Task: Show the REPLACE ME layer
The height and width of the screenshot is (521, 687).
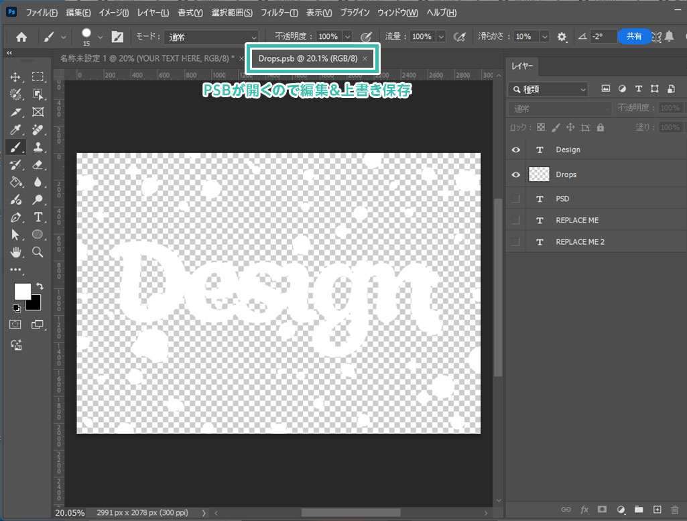Action: [x=515, y=220]
